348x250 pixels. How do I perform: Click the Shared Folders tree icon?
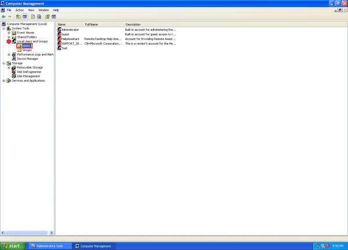[x=14, y=37]
